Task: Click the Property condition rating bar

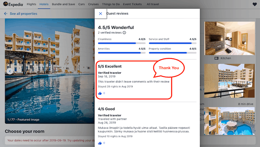Action: pyautogui.click(x=173, y=53)
